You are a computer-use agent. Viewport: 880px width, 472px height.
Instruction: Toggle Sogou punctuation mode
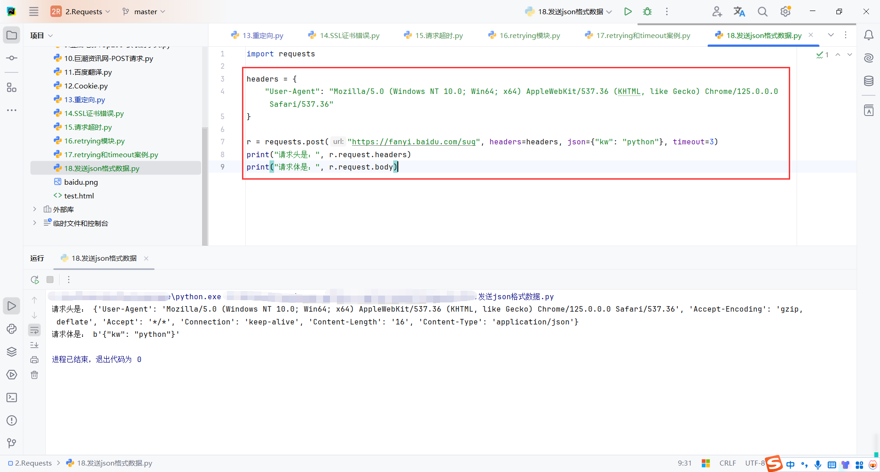[x=804, y=464]
